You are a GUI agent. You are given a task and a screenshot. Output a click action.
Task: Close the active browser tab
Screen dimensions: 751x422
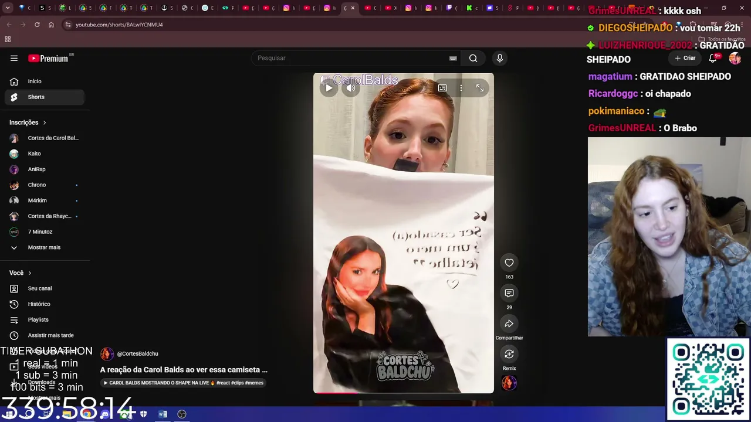click(x=353, y=8)
